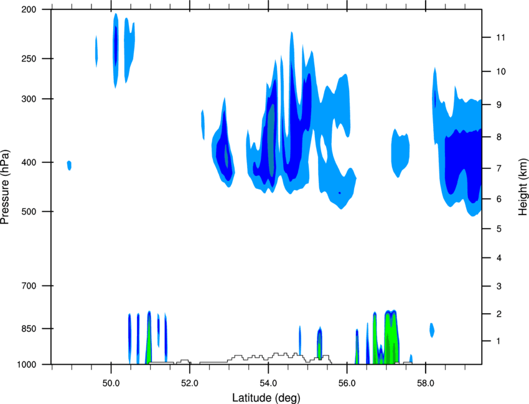Select the 50.0 latitude tick label

[111, 383]
